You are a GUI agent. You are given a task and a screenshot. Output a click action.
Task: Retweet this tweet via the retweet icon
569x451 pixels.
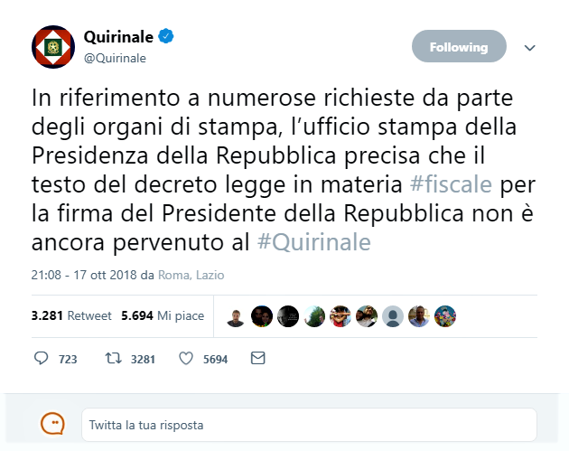pos(113,359)
